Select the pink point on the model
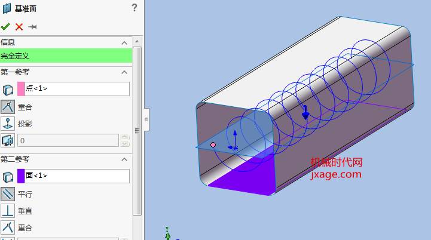 tap(213, 144)
